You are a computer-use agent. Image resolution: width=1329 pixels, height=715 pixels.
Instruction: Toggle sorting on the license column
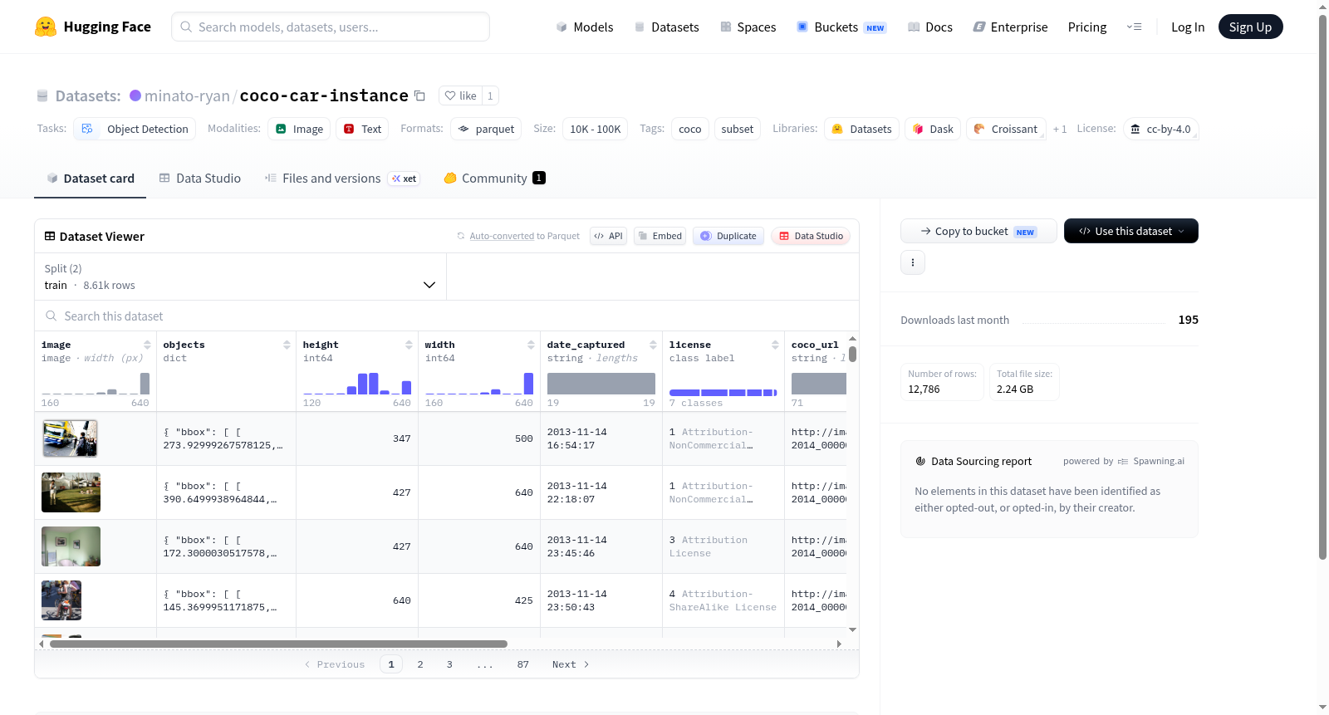point(775,345)
